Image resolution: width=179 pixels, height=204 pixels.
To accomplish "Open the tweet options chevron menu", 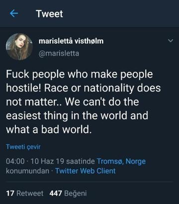I will click(x=171, y=41).
